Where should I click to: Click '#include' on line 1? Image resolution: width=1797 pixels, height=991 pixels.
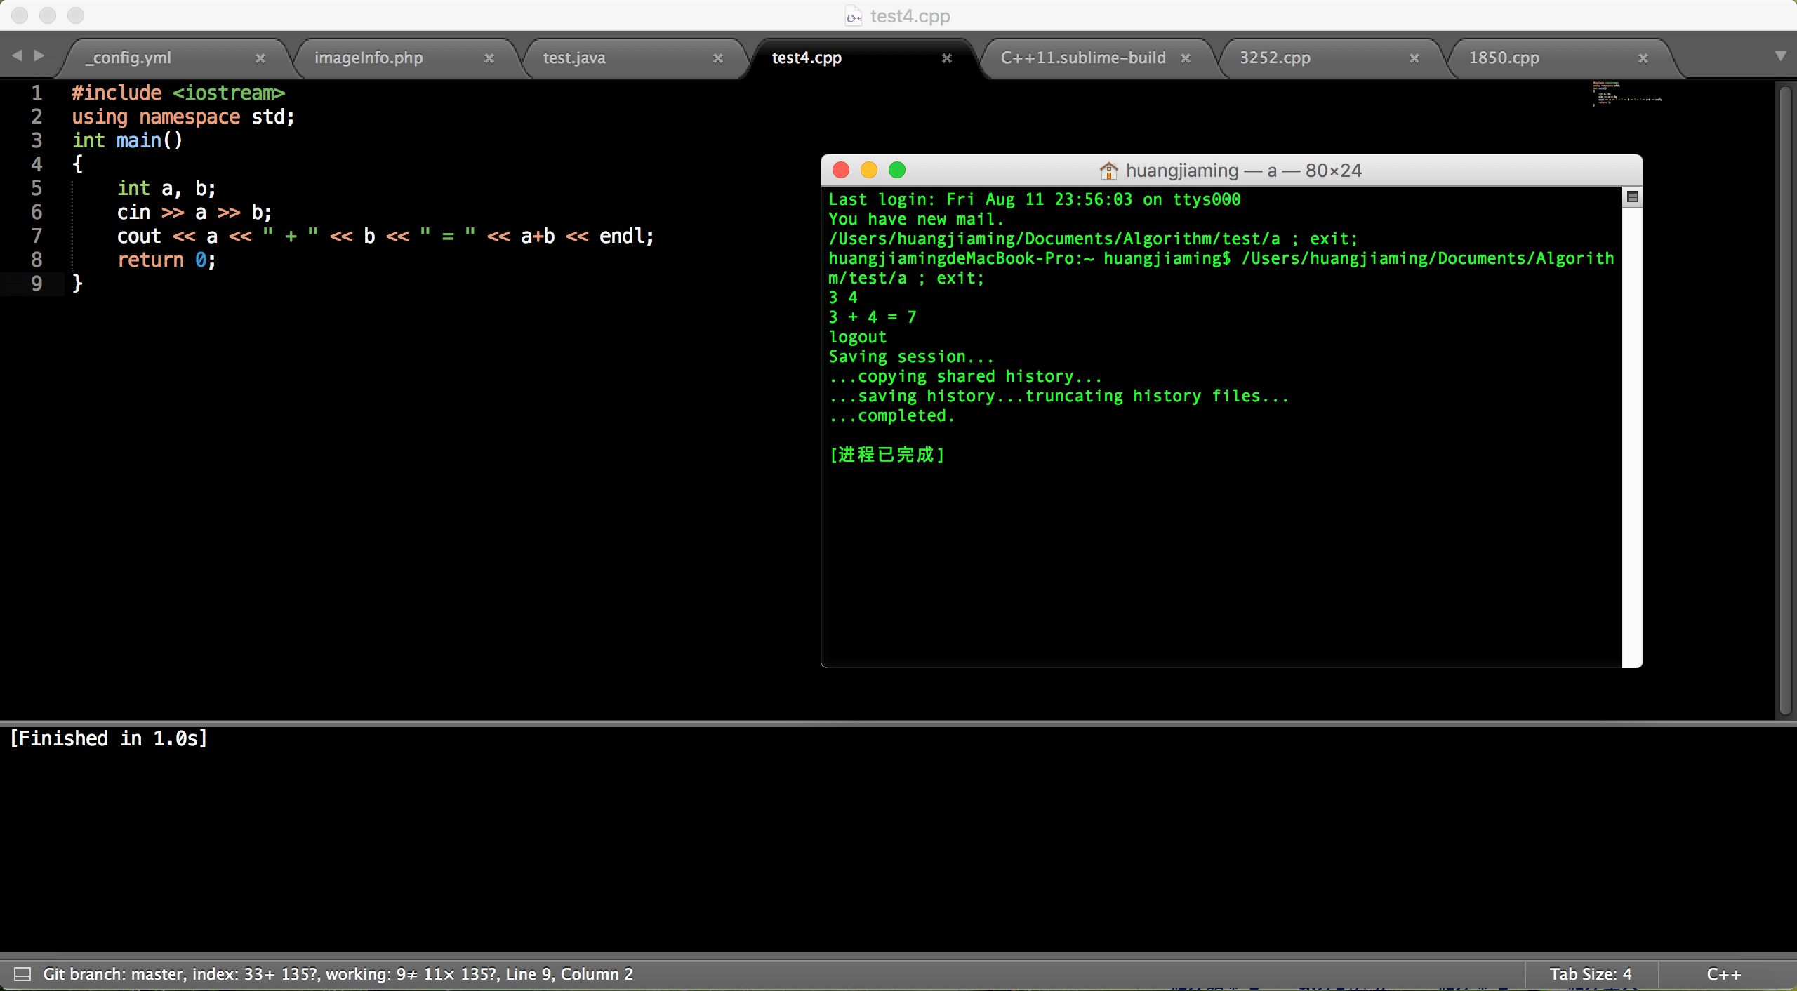point(117,93)
